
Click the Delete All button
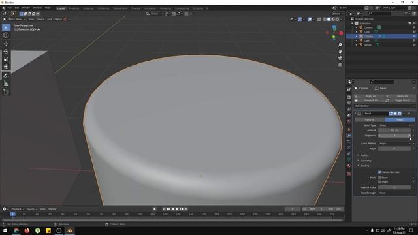coord(402,96)
